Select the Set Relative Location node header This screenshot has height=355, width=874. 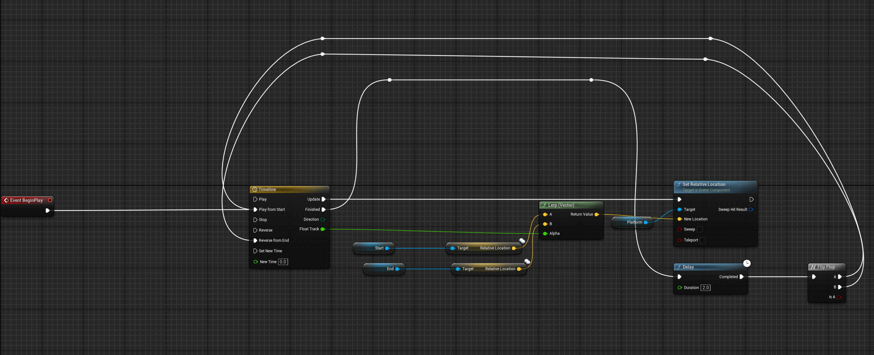point(715,187)
